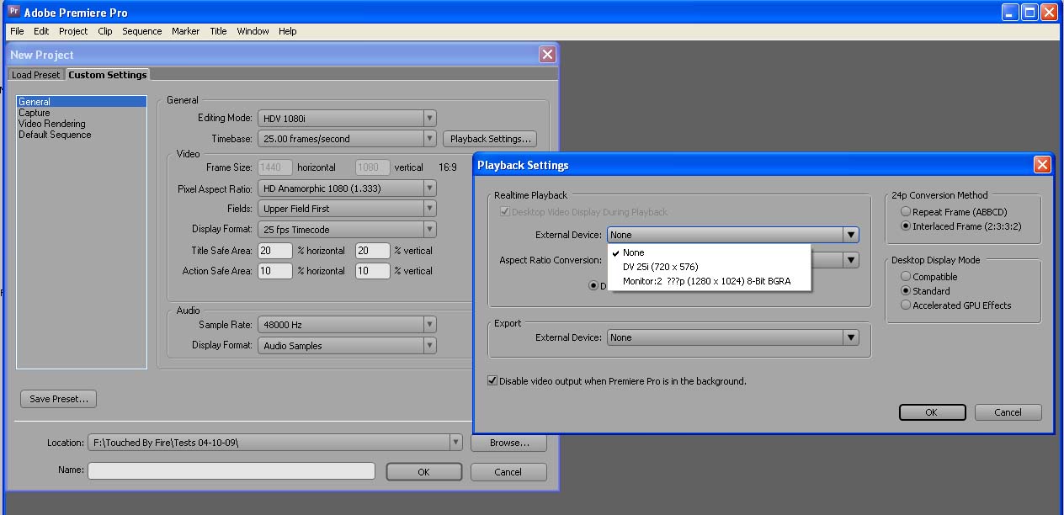Open the Window menu
Viewport: 1064px width, 515px height.
point(253,31)
